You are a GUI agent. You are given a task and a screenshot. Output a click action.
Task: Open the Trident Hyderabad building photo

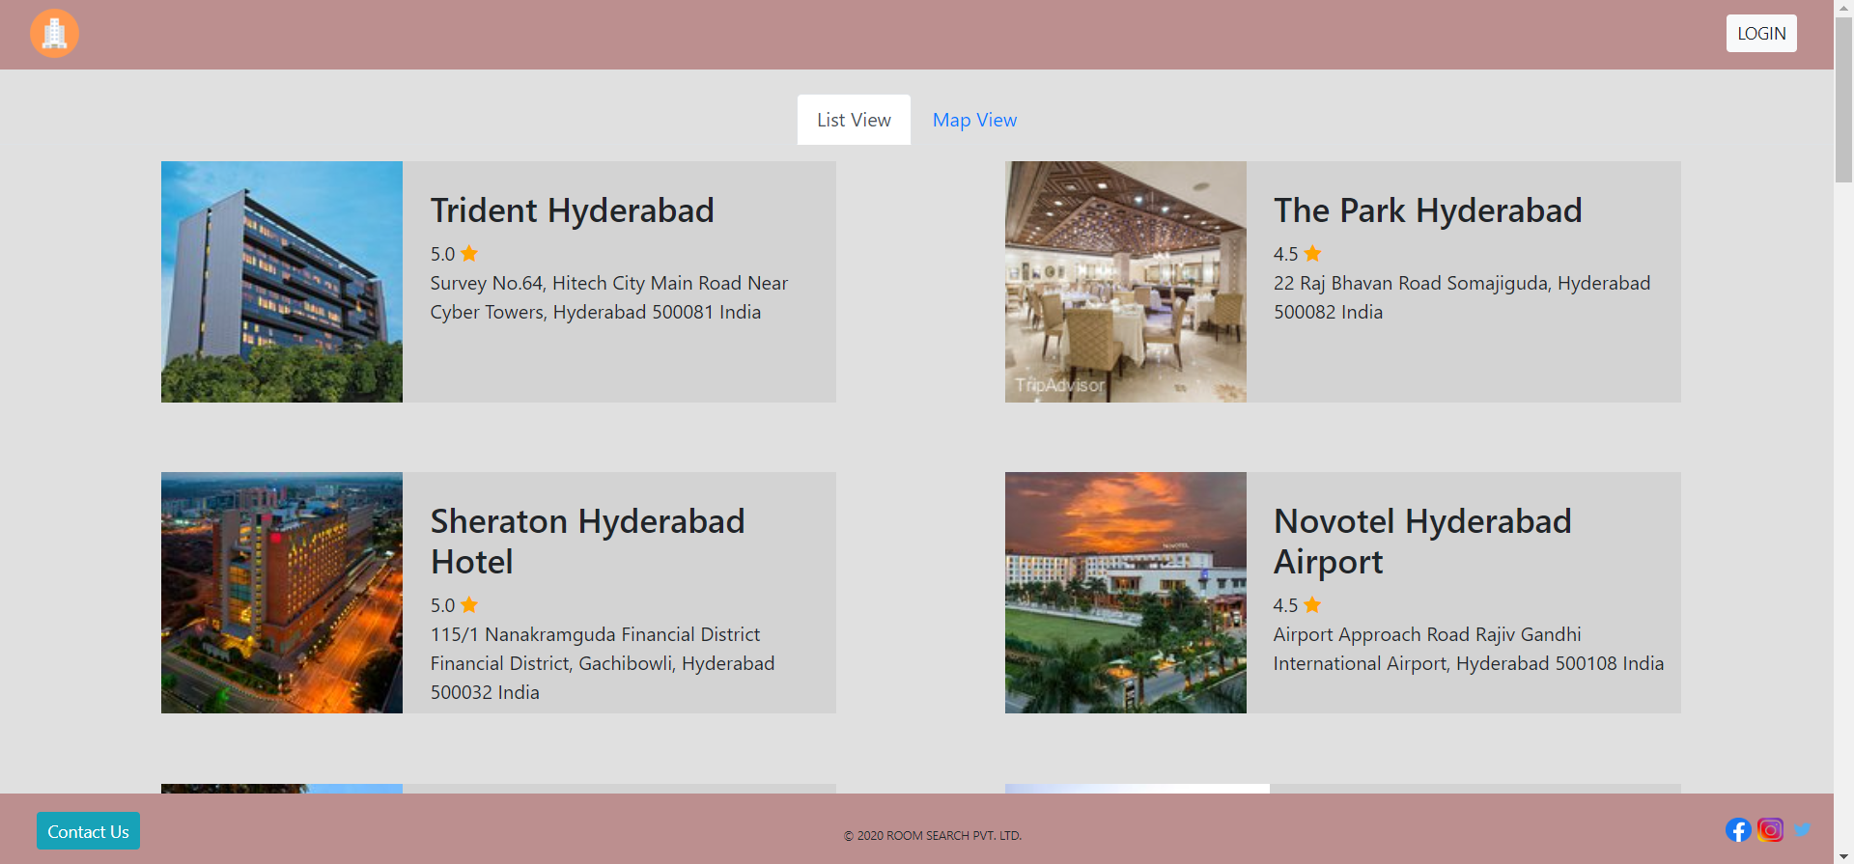pyautogui.click(x=282, y=282)
